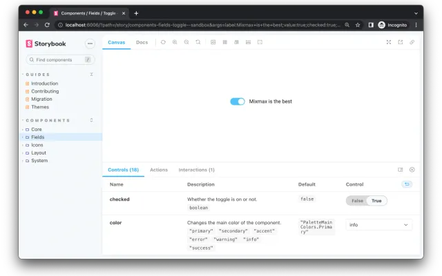Open the tab search chevron
442x276 pixels.
[x=416, y=13]
